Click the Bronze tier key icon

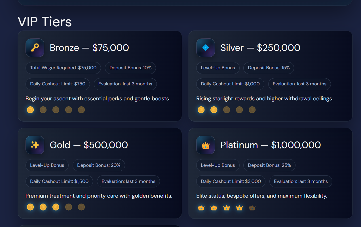35,48
